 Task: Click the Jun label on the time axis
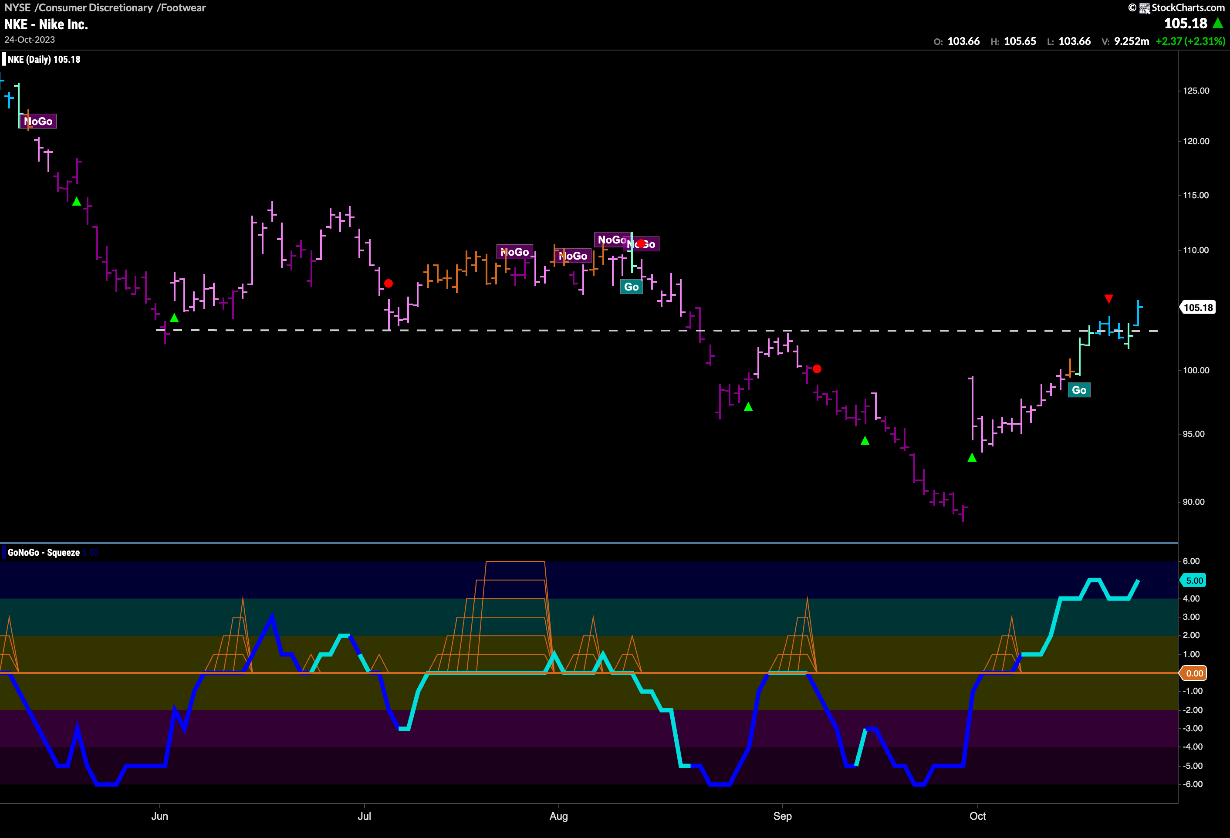(160, 816)
